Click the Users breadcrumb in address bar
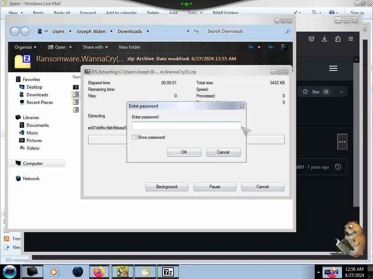The image size is (373, 279). 58,31
